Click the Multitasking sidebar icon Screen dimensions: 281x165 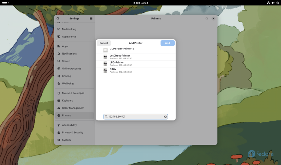(59, 29)
